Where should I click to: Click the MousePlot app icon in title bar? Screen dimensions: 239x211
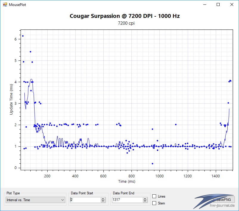[x=5, y=4]
